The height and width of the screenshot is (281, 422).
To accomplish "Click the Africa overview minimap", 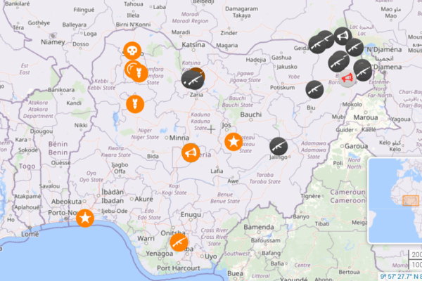I will point(395,201).
